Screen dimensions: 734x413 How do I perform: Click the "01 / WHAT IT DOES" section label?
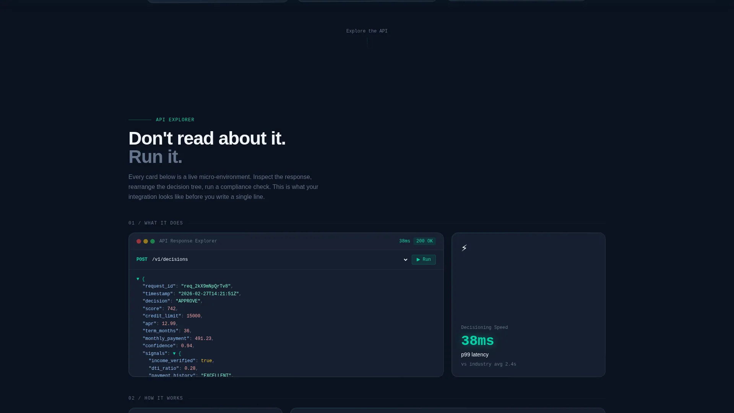coord(156,223)
